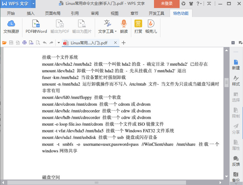This screenshot has width=243, height=185.
Task: Open the window layout dropdown at far right
Action: (x=241, y=43)
